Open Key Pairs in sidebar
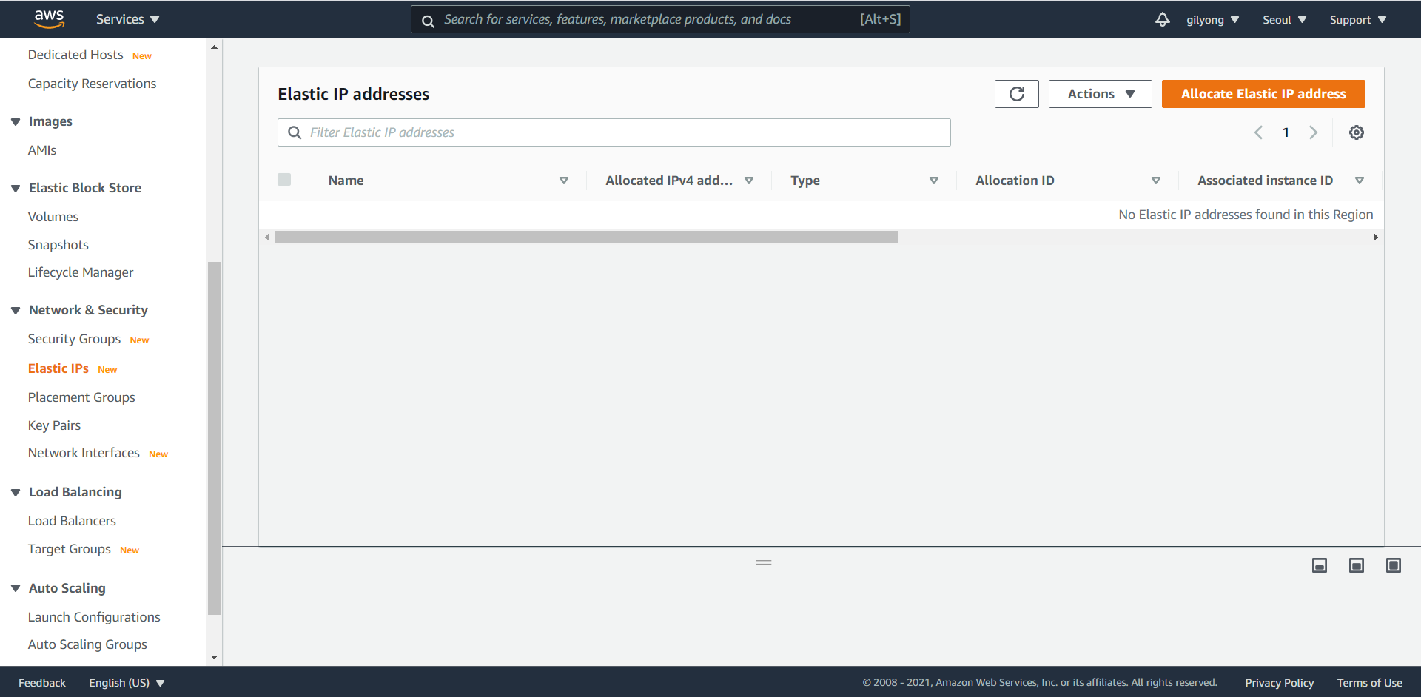This screenshot has width=1421, height=697. click(55, 425)
